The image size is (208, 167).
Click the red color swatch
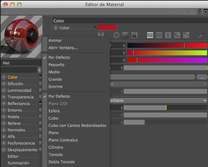pos(107,27)
